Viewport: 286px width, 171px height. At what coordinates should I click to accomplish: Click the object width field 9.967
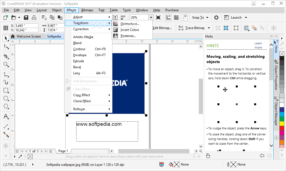point(55,25)
